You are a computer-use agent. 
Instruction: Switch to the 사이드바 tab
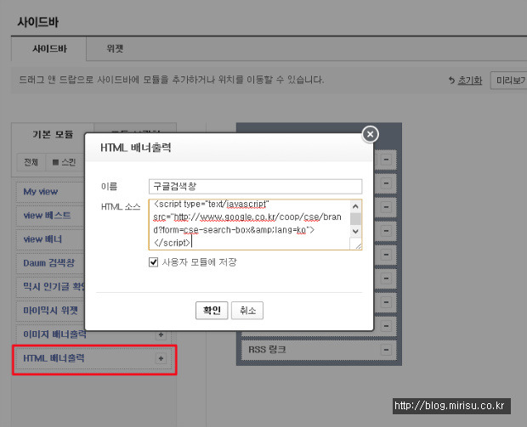click(x=49, y=49)
